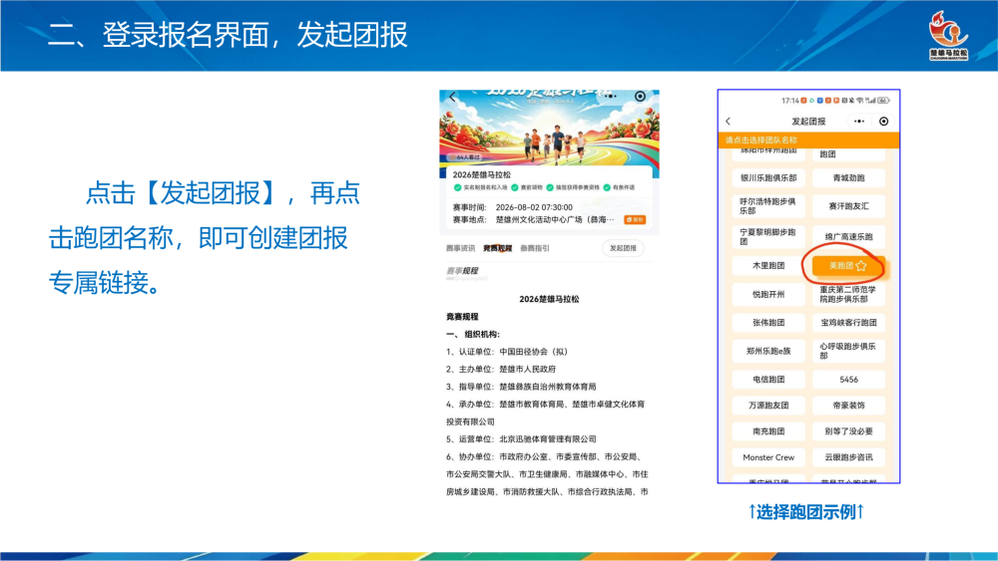998x561 pixels.
Task: Tap the circular close target on the 发起团报 screen
Action: [x=883, y=122]
